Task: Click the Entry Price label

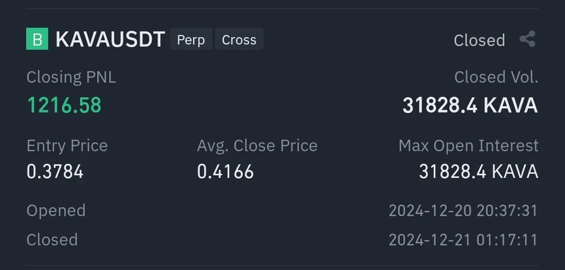Action: (x=67, y=145)
